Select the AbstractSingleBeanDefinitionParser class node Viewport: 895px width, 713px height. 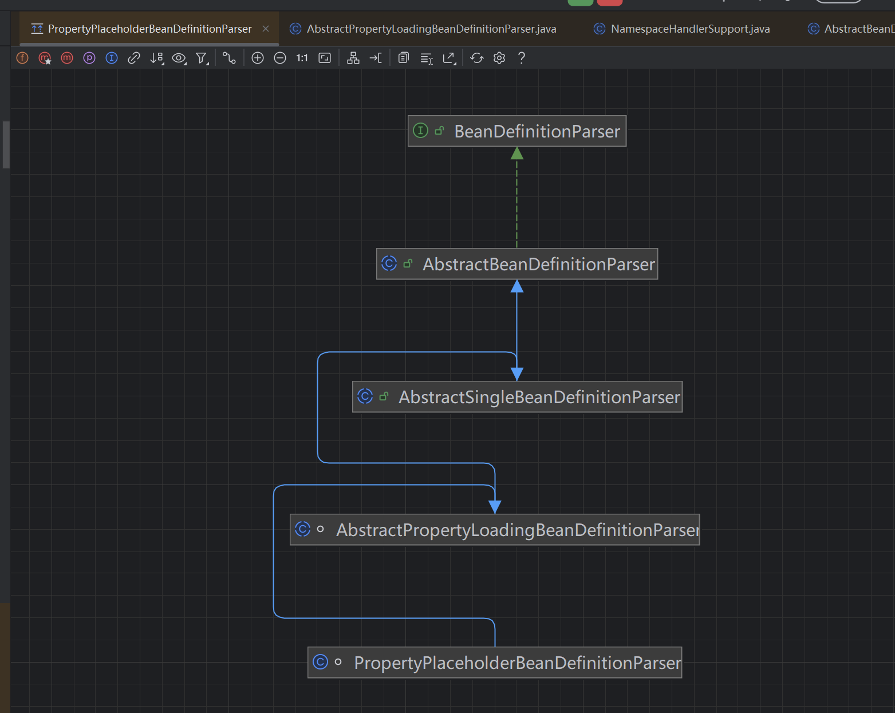517,397
